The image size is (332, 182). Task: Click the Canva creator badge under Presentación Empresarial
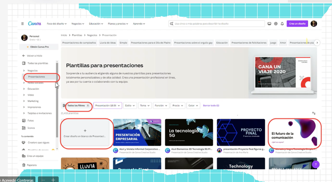pos(115,150)
